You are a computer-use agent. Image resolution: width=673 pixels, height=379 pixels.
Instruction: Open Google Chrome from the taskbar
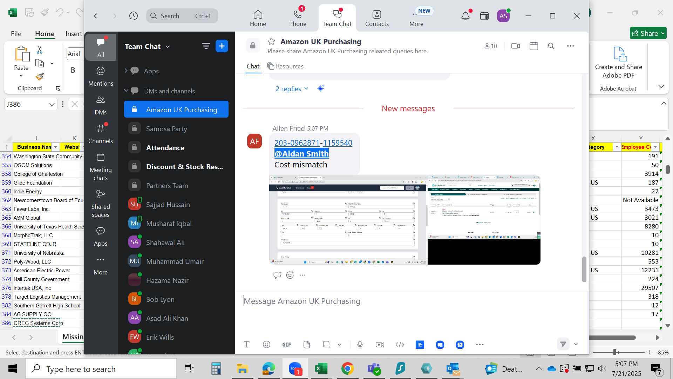pos(347,368)
